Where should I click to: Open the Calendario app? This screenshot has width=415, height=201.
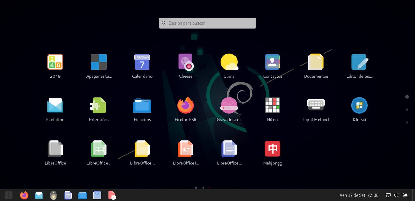point(142,62)
